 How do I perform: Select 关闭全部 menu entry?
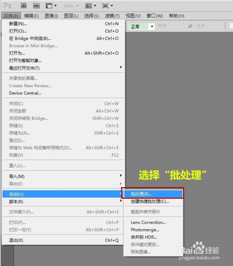pos(63,111)
